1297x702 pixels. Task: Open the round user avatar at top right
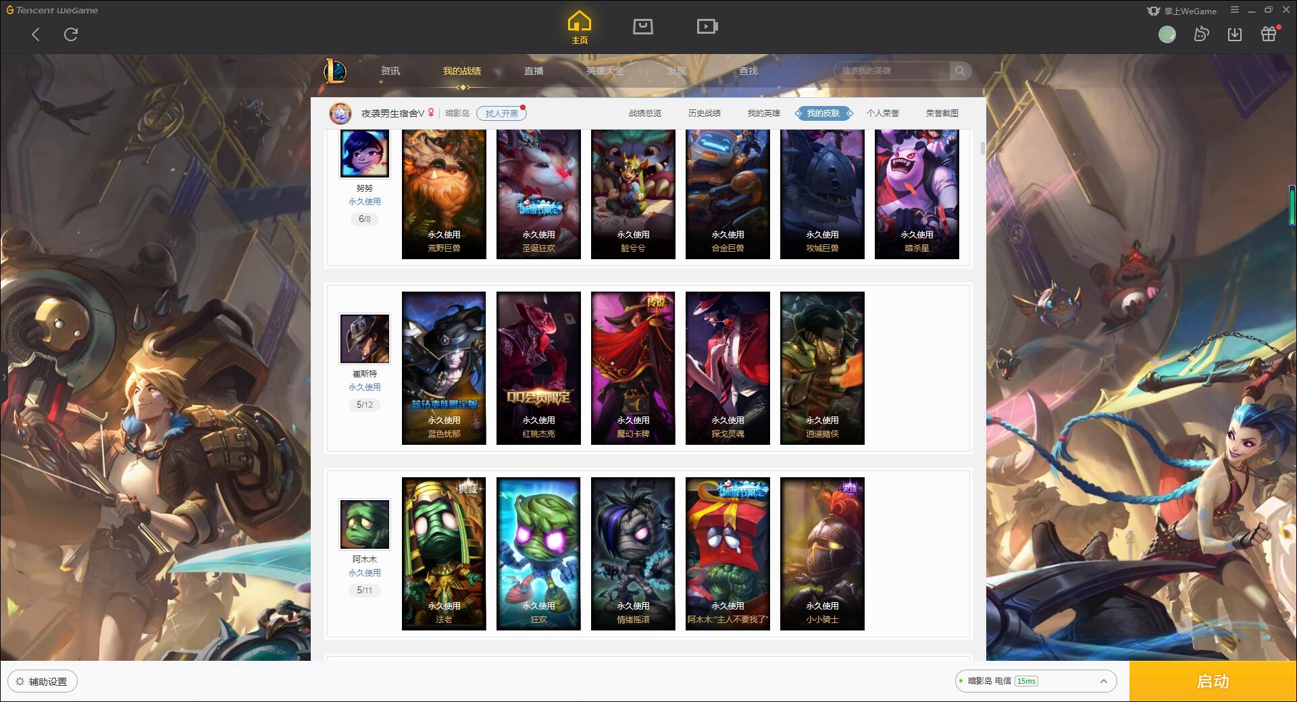click(1167, 34)
